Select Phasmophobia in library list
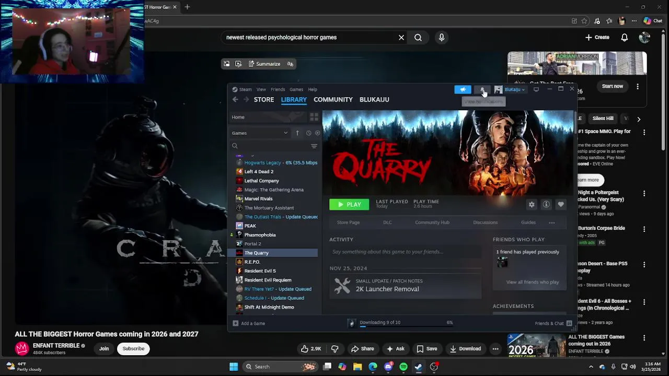669x376 pixels. point(276,235)
